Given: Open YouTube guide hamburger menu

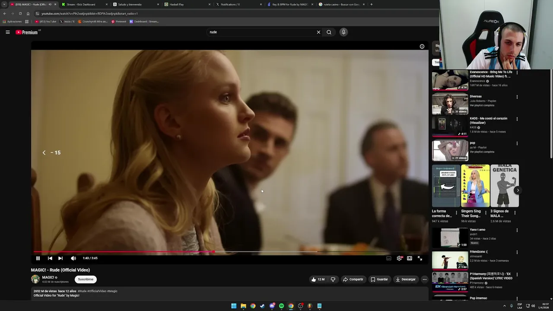Looking at the screenshot, I should coord(8,32).
